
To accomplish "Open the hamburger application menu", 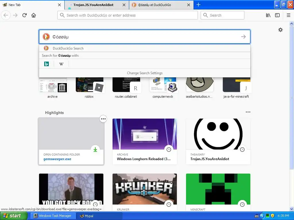I will click(289, 15).
